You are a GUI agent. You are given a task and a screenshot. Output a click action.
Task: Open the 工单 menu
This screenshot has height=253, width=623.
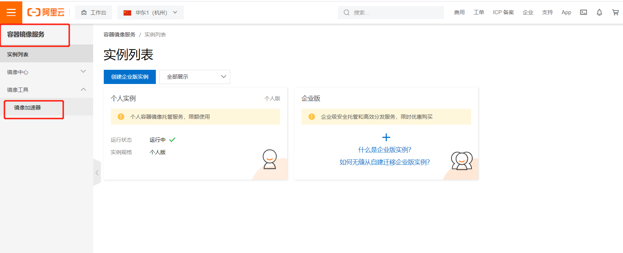point(478,12)
